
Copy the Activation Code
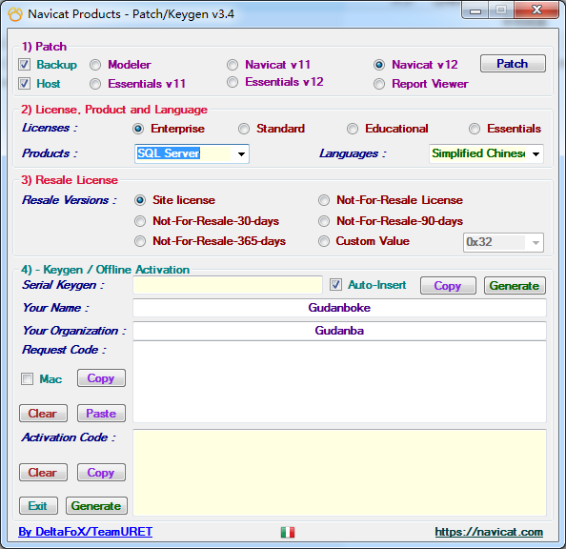coord(101,473)
